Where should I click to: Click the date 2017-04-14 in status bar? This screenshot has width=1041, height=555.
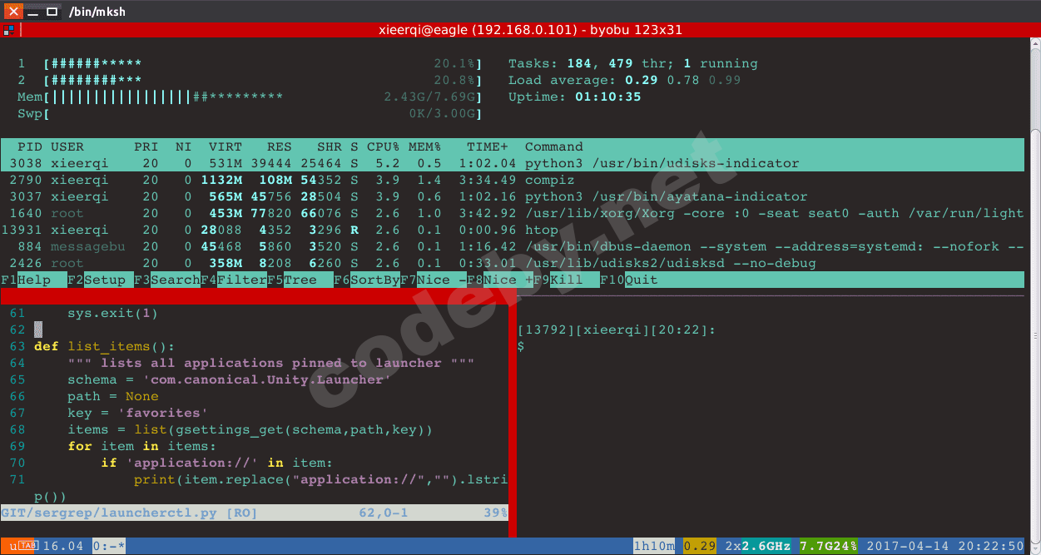click(908, 546)
